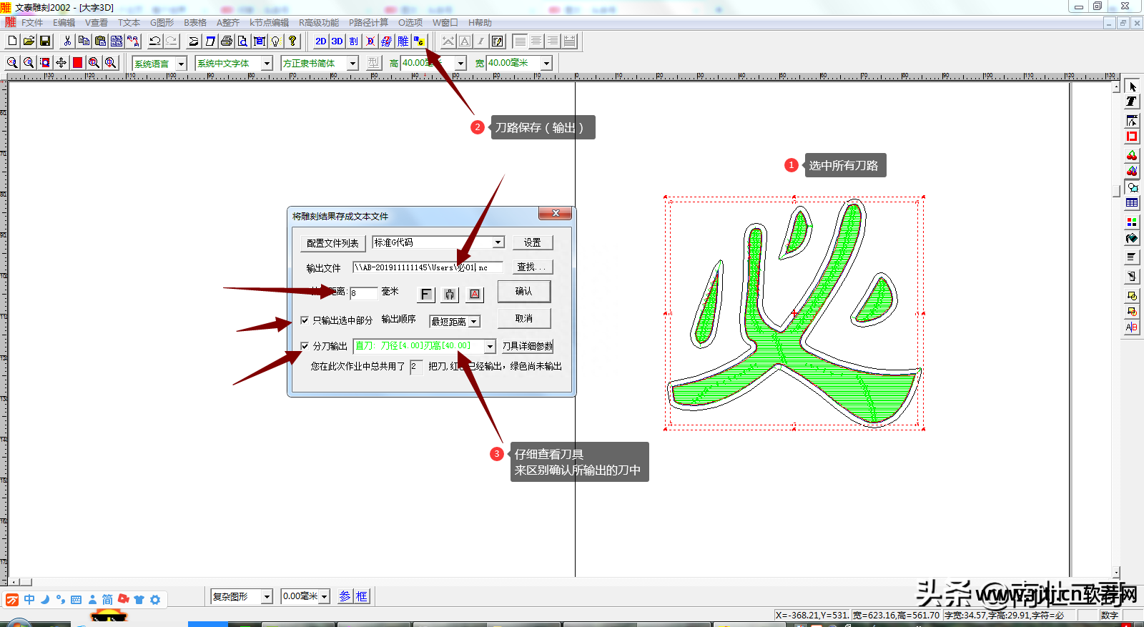Select the bold T text tool
The width and height of the screenshot is (1144, 627).
click(x=1131, y=102)
